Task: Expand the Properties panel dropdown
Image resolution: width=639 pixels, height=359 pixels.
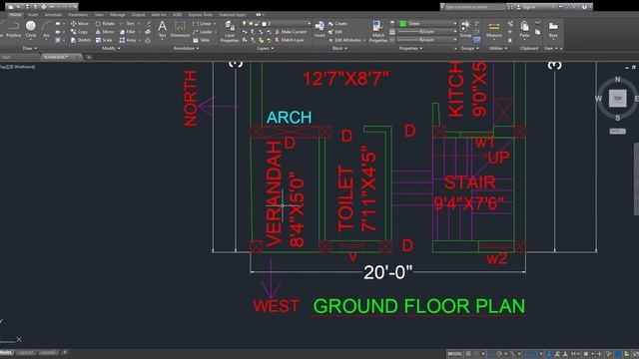Action: pos(410,49)
